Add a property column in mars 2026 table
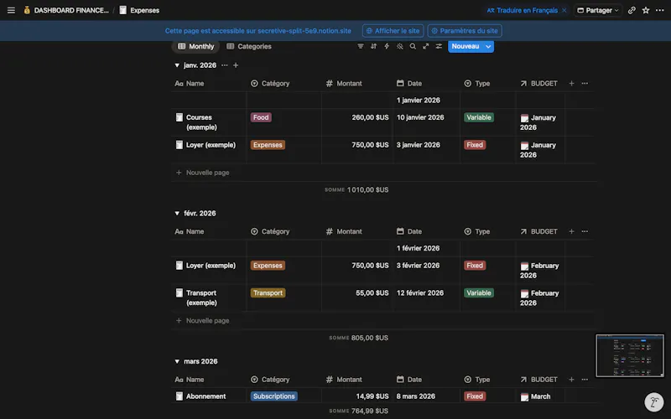671x419 pixels. click(571, 380)
